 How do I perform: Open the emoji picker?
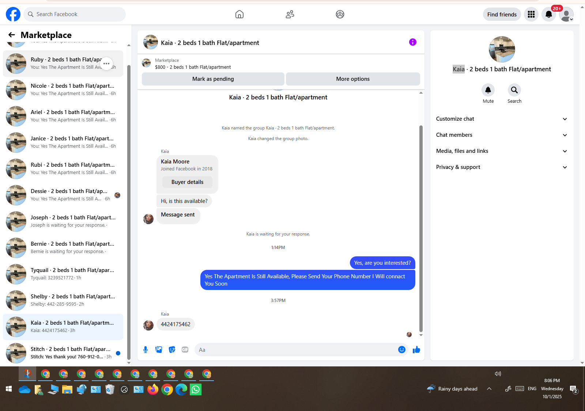point(402,350)
